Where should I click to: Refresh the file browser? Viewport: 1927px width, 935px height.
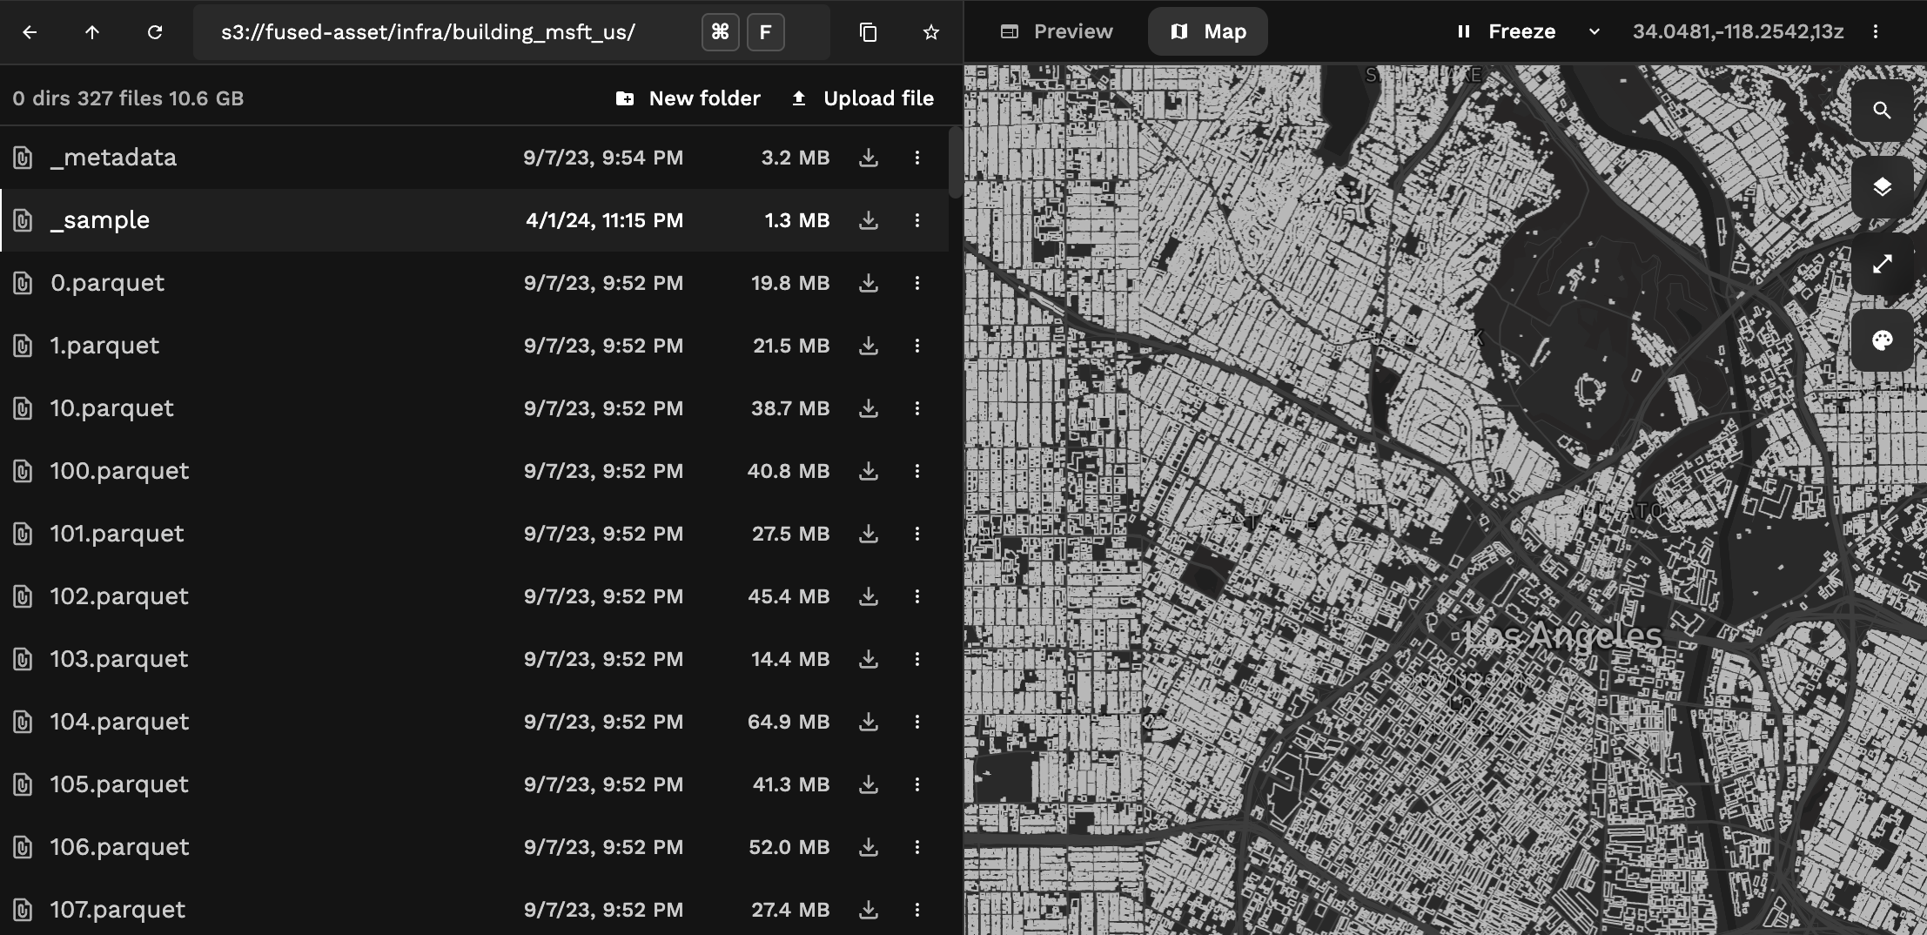[x=157, y=31]
